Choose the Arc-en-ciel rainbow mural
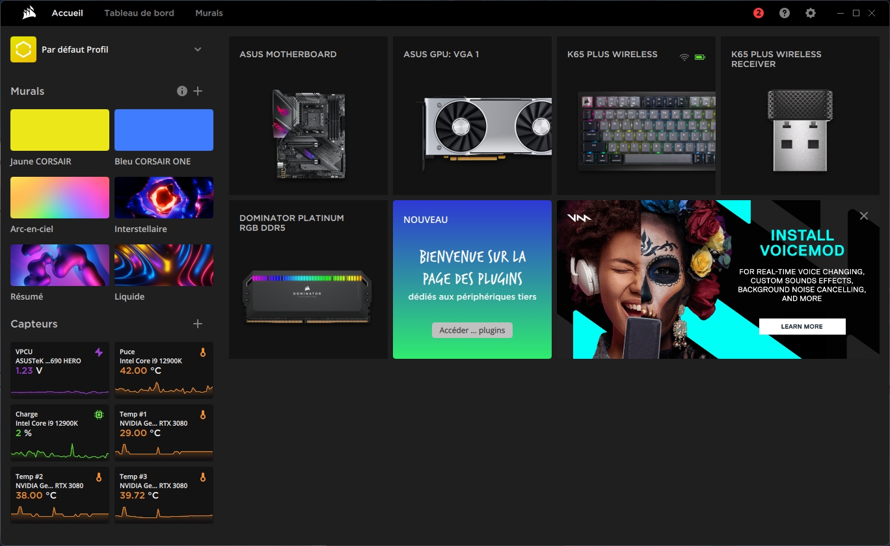 pos(60,198)
